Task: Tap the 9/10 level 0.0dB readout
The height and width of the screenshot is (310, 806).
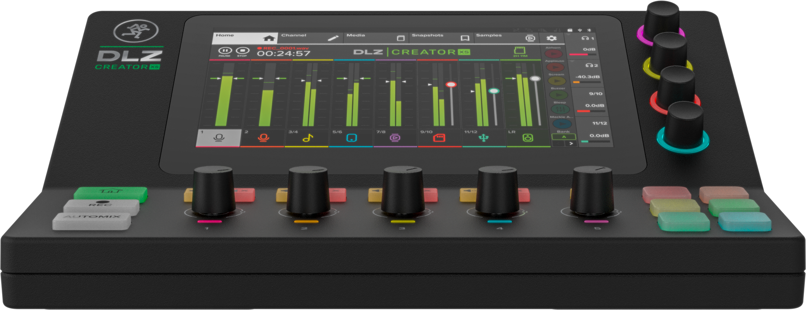Action: [595, 105]
